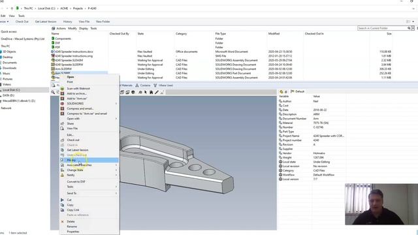Click the Arm.SLDDRW drawing file icon
The height and width of the screenshot is (235, 418).
coord(53,69)
